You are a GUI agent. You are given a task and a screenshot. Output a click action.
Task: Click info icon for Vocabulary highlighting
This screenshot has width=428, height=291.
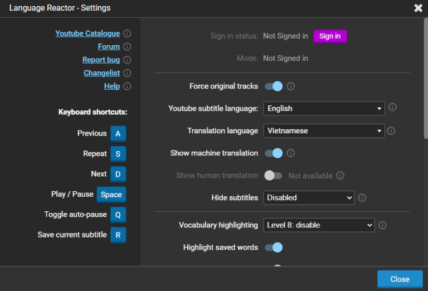(x=382, y=225)
